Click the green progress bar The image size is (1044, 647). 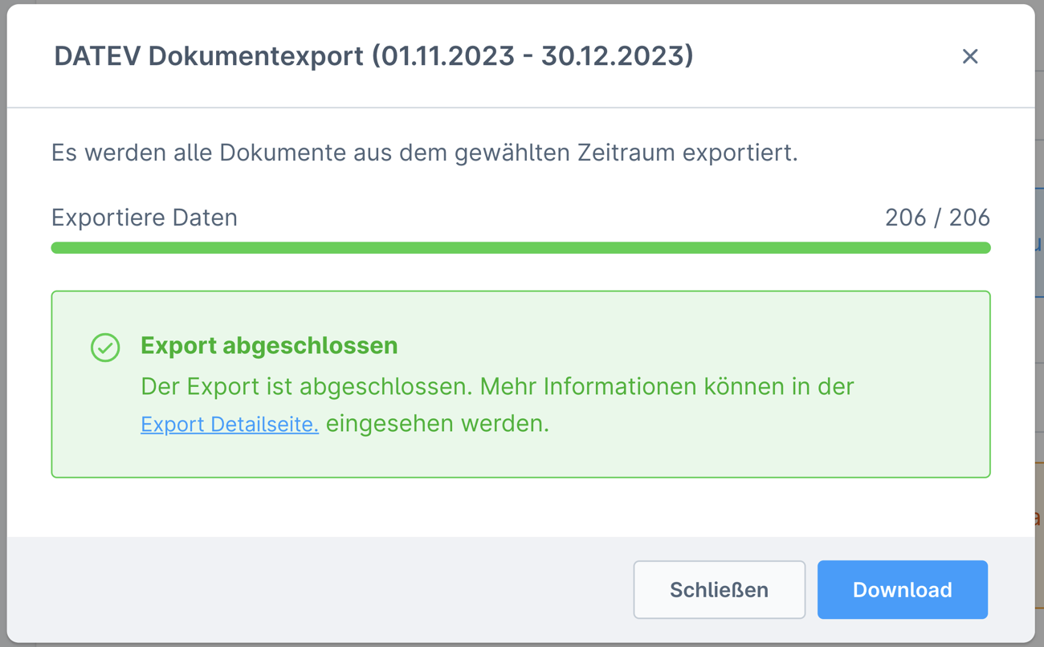click(522, 247)
